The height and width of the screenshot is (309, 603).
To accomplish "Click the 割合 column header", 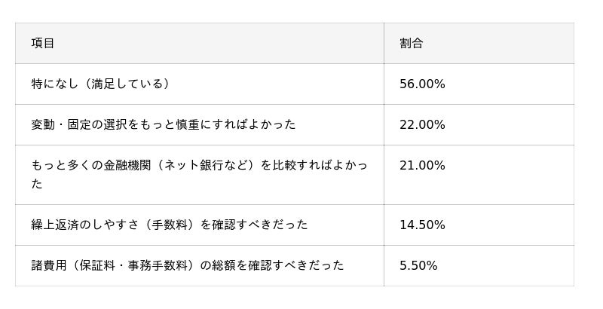I will click(x=412, y=44).
